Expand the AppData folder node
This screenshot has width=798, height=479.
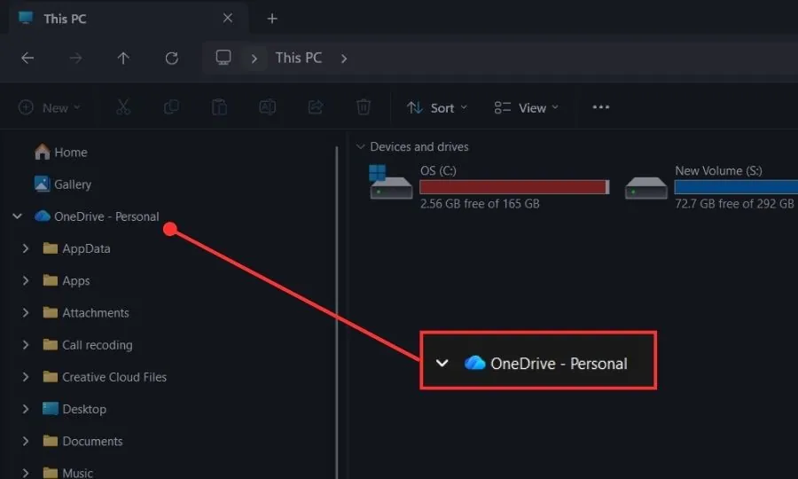[x=26, y=248]
